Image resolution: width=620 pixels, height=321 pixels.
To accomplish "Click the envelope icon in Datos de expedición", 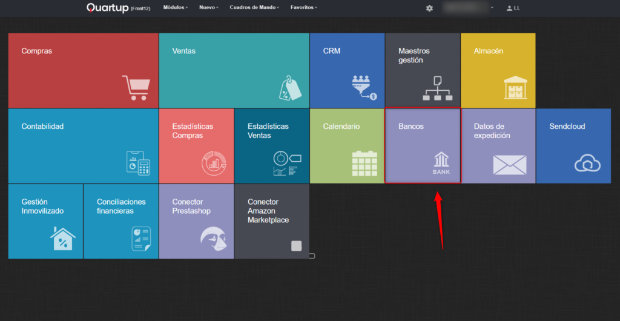I will pyautogui.click(x=509, y=165).
